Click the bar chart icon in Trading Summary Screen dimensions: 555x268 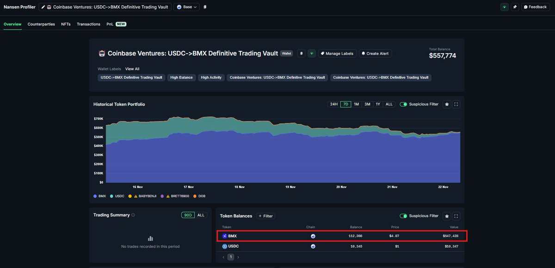coord(150,238)
